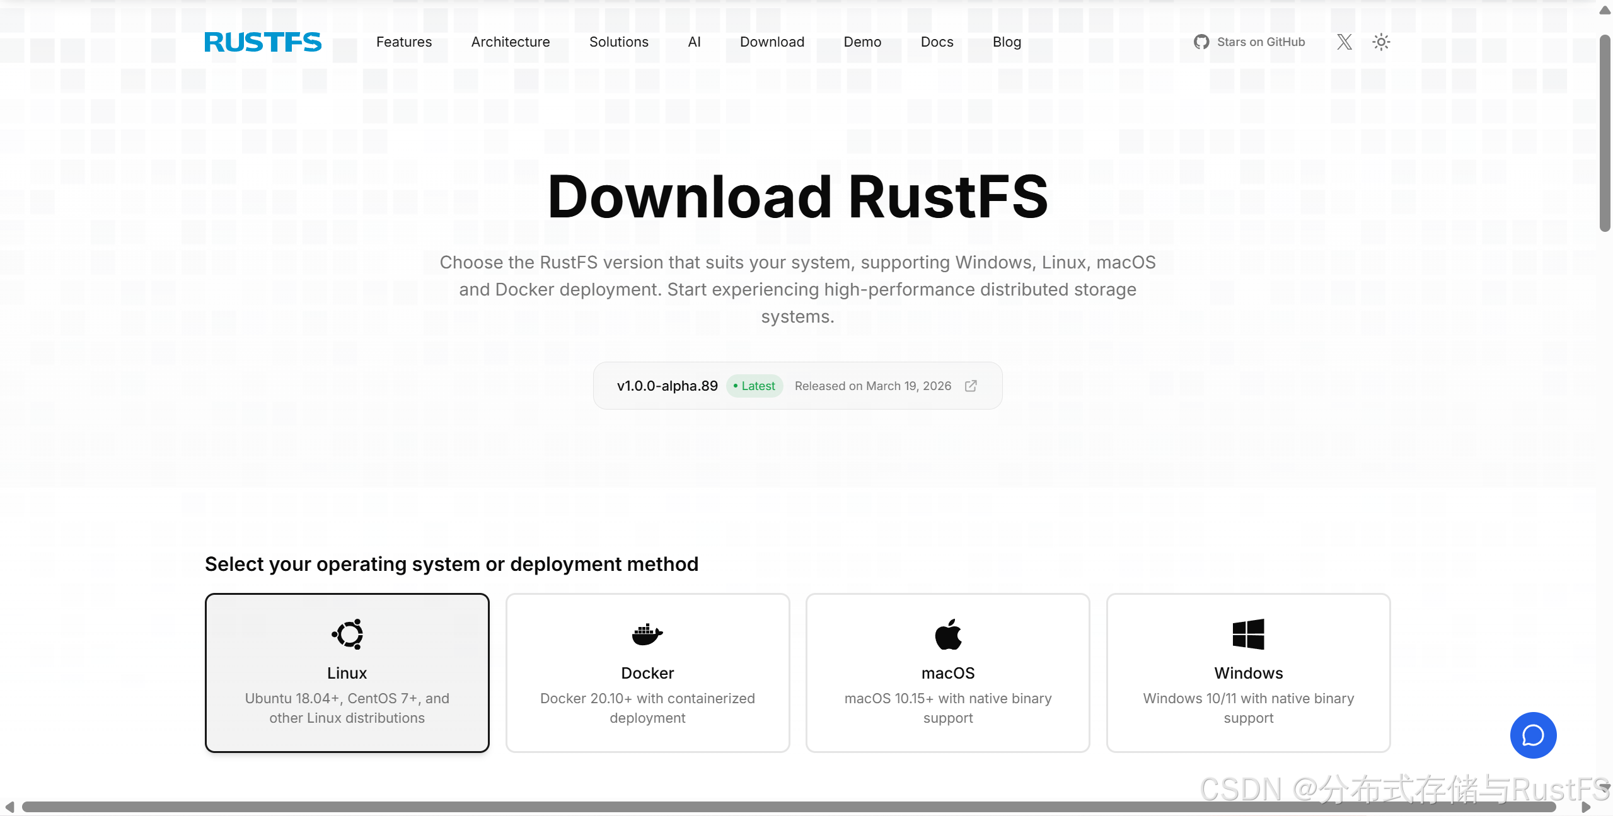The width and height of the screenshot is (1613, 816).
Task: Click the Apple macOS icon
Action: click(x=948, y=634)
